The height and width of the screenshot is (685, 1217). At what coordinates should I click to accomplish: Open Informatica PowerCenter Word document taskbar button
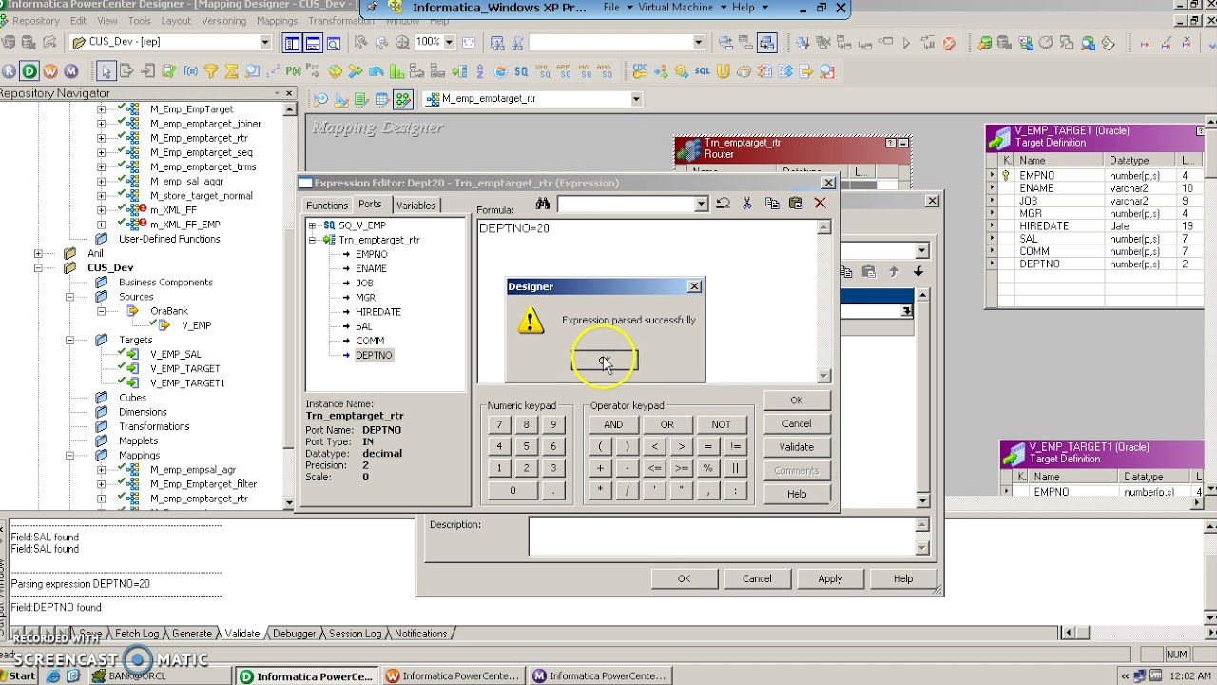click(452, 676)
